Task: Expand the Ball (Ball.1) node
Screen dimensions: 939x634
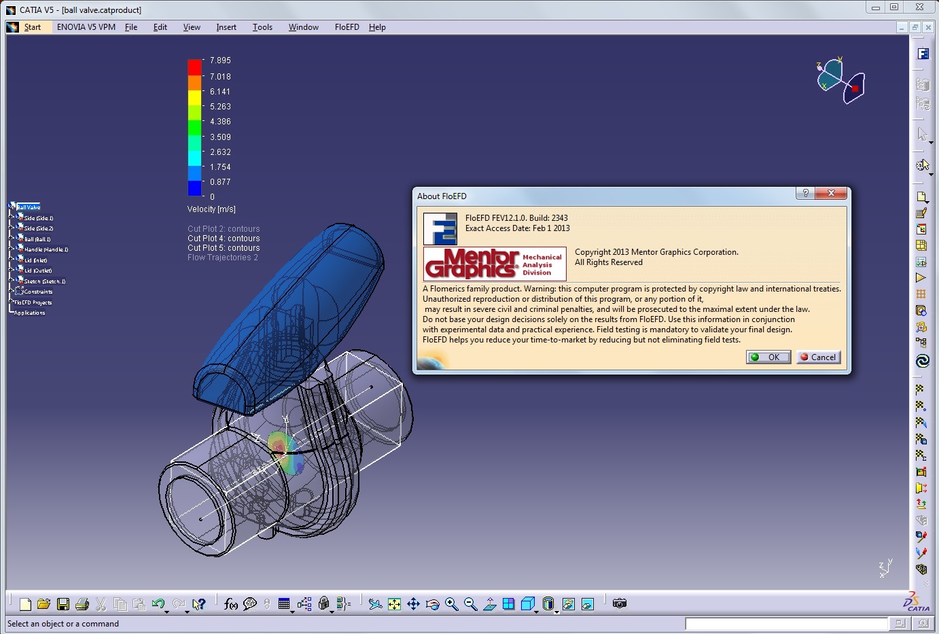Action: [12, 239]
